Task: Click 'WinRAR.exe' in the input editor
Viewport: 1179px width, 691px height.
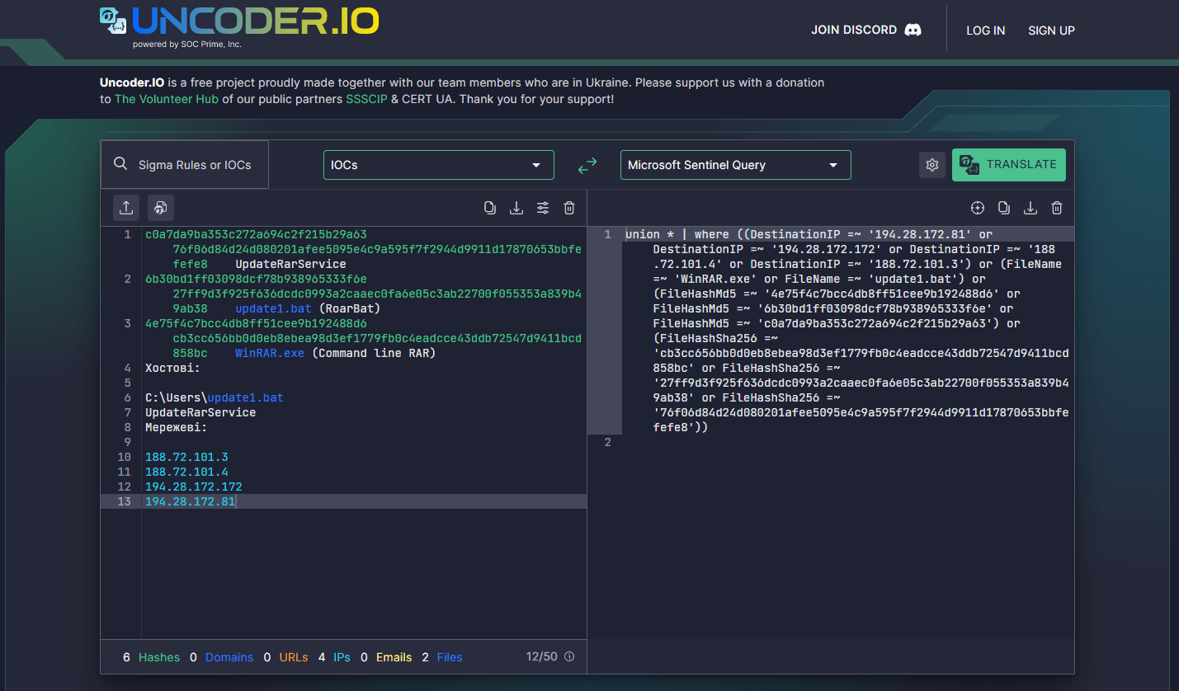Action: point(270,353)
